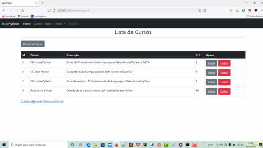Open the Outros favoritos folder
This screenshot has width=263, height=148.
coord(254,16)
